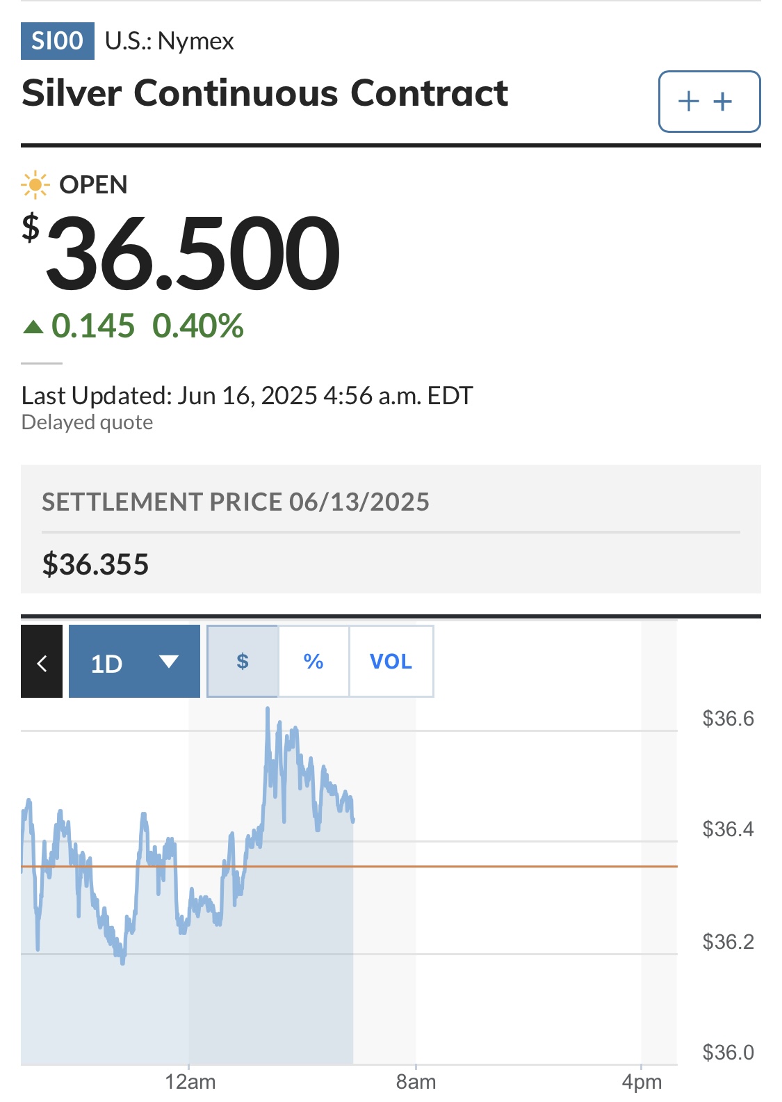Click the plus-plus watchlist button
This screenshot has height=1102, width=782.
[x=709, y=102]
